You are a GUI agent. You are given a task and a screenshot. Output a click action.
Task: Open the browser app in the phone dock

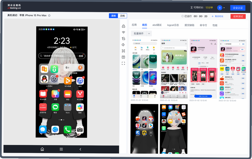click(55, 129)
